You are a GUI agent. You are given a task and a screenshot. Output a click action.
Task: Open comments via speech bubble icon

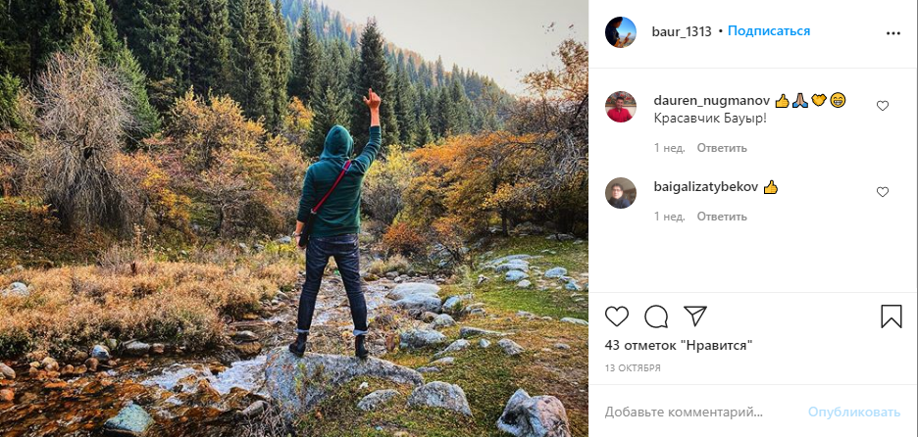tap(656, 316)
